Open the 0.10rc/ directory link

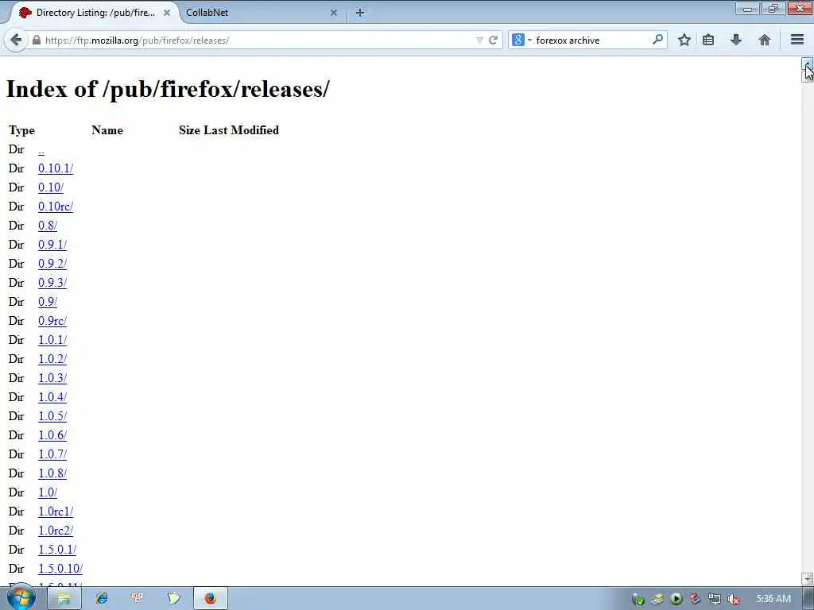[x=56, y=207]
